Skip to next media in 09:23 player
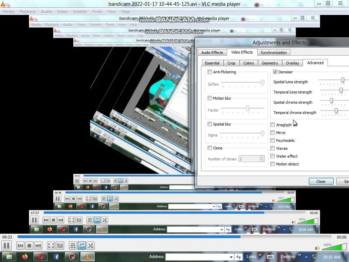Viewport: 349px width, 262px height. click(38, 246)
